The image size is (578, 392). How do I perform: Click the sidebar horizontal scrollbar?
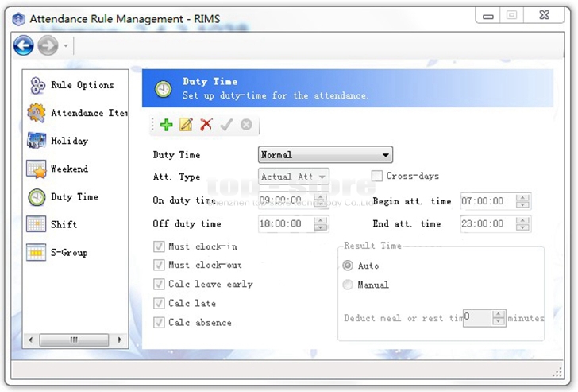[74, 340]
